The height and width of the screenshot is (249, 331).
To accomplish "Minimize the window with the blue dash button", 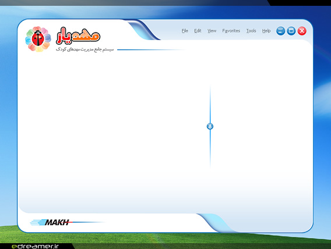I will tap(280, 31).
